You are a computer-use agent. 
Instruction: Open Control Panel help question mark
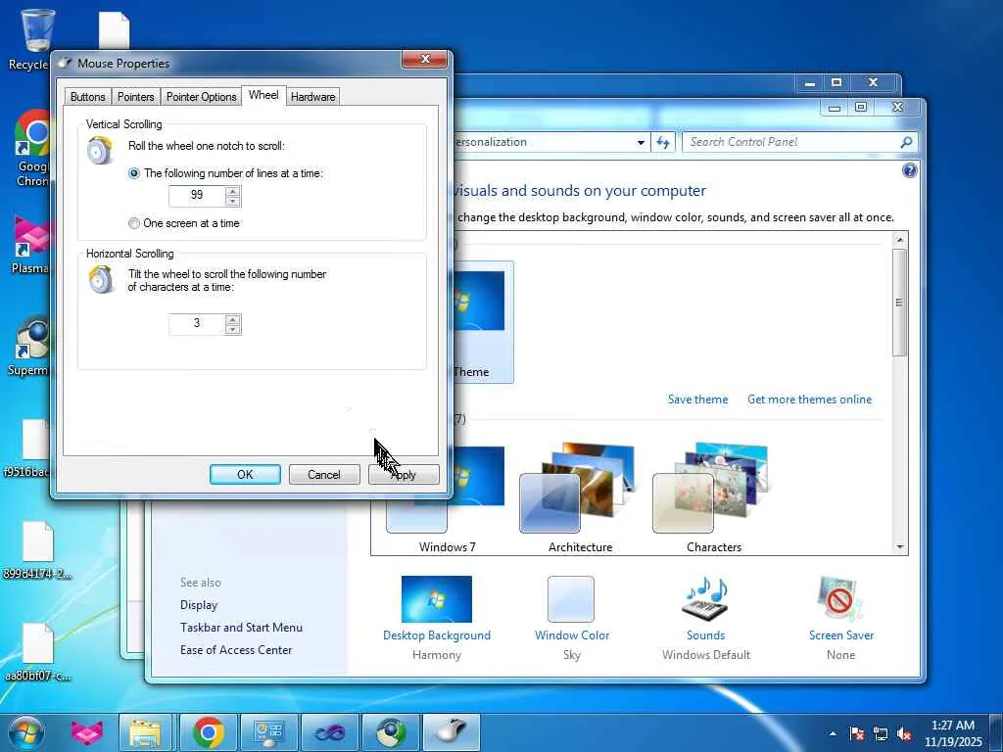coord(909,170)
